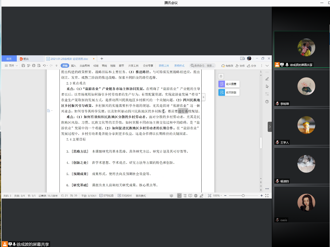
Task: Collapse the ribbon with the chevron arrow
Action: tap(267, 66)
